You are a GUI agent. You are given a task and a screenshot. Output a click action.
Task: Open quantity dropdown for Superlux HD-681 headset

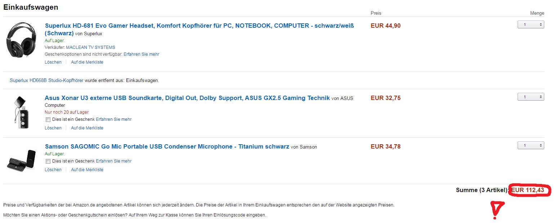531,24
